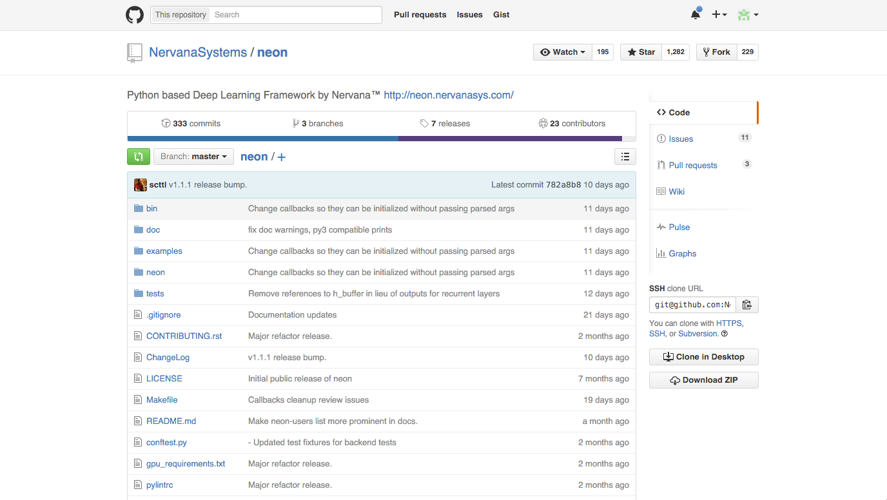The height and width of the screenshot is (500, 887).
Task: Open the LICENSE file
Action: click(x=164, y=379)
